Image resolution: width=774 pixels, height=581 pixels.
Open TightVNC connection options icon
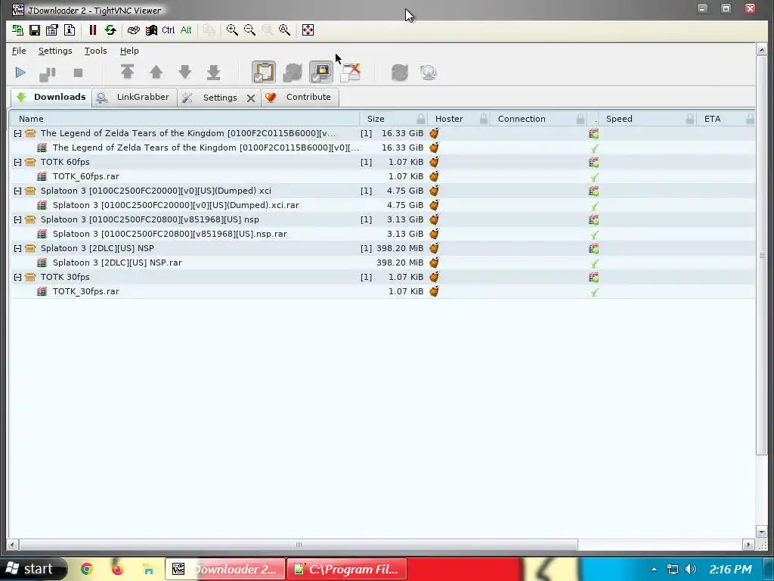click(x=52, y=30)
